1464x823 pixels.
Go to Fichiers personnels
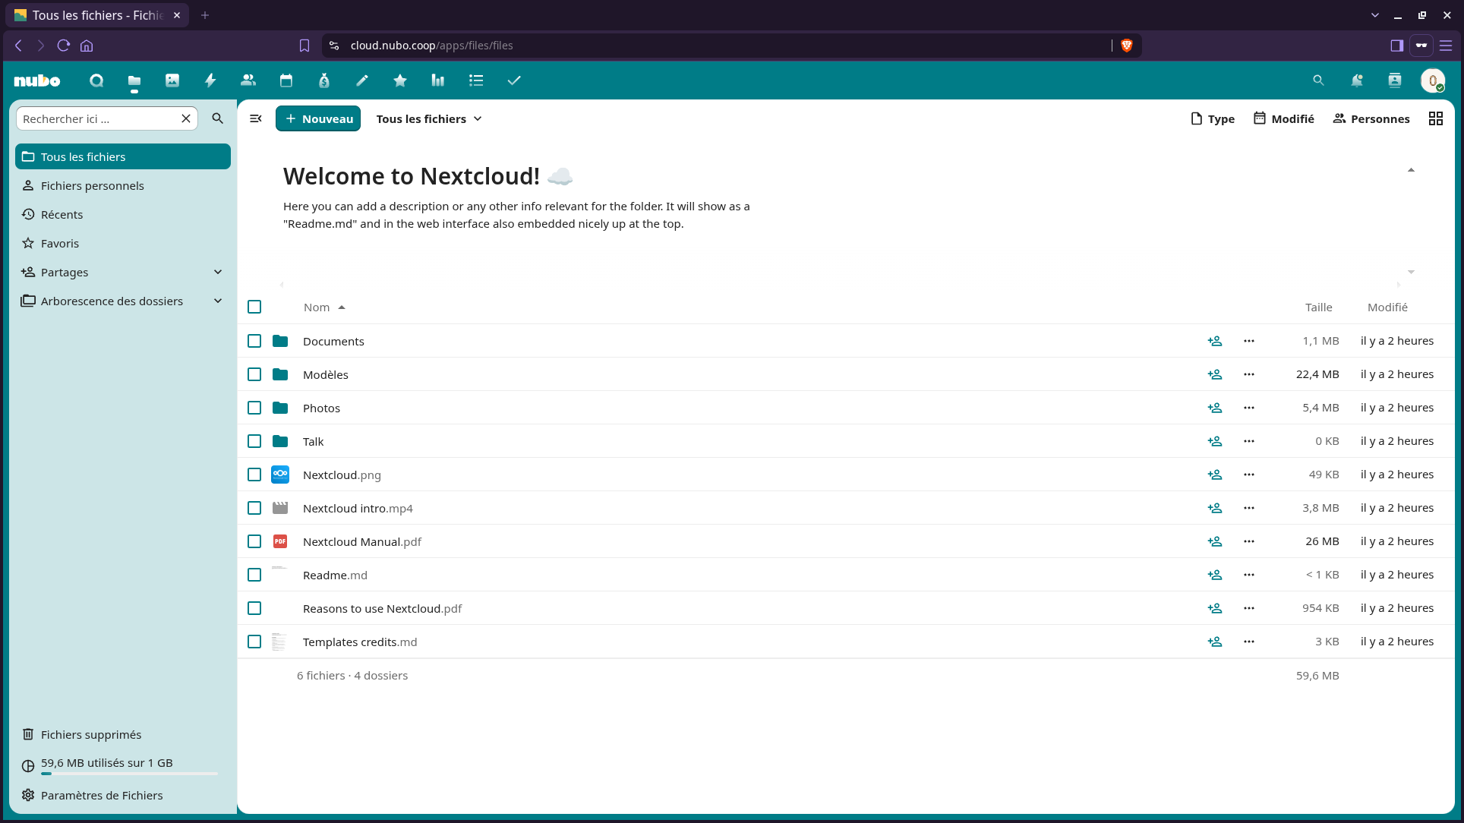(123, 185)
